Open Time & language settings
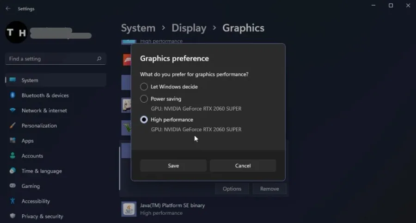 point(56,171)
